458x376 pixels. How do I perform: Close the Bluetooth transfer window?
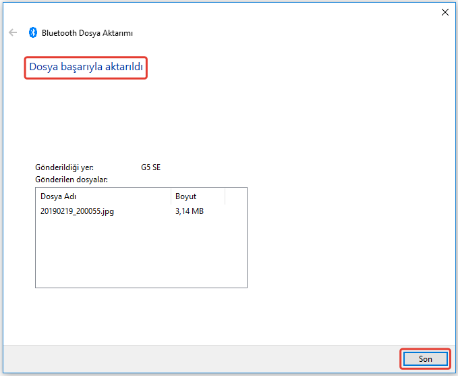click(445, 11)
